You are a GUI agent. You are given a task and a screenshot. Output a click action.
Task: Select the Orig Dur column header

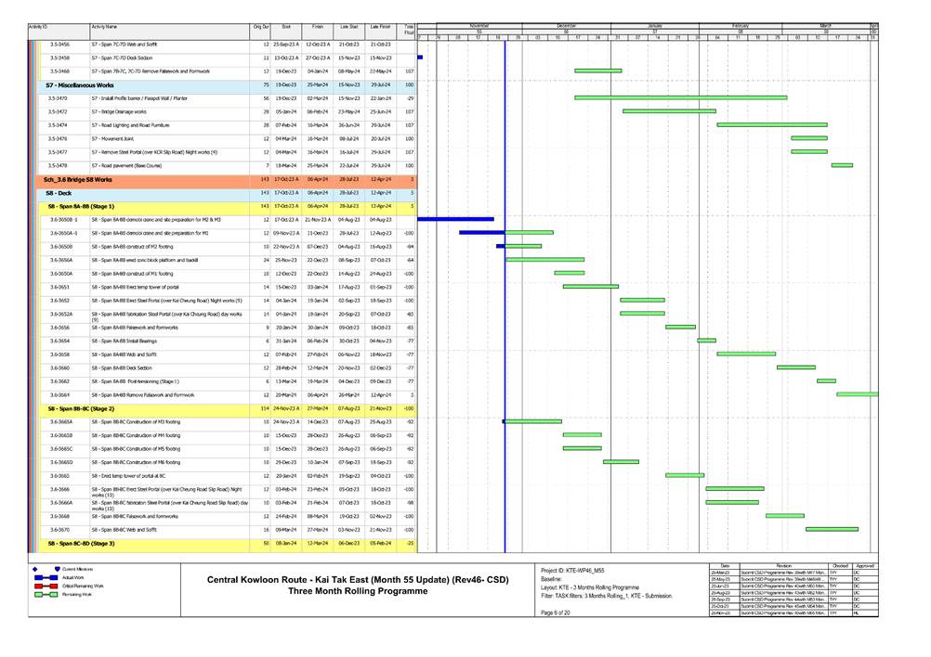(x=261, y=28)
